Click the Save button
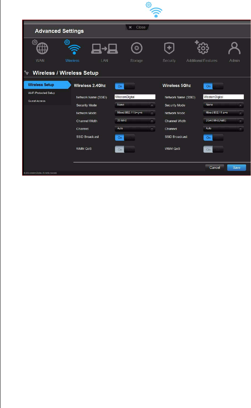The image size is (251, 408). tap(237, 168)
